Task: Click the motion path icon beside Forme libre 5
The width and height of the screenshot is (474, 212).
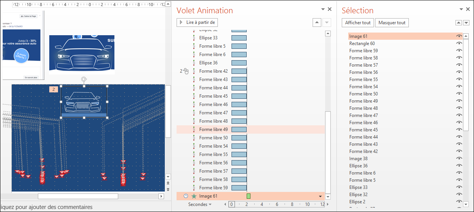Action: (x=194, y=46)
